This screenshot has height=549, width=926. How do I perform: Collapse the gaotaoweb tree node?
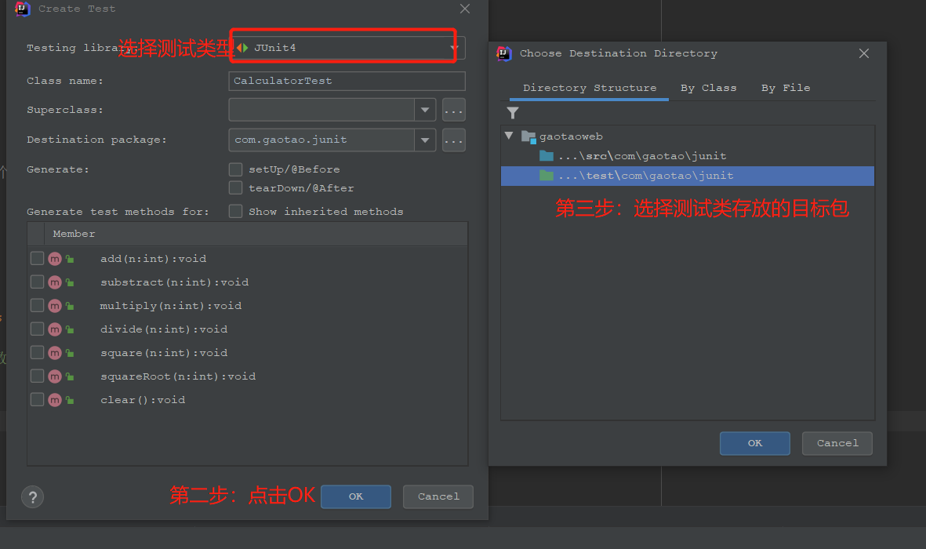[x=508, y=135]
